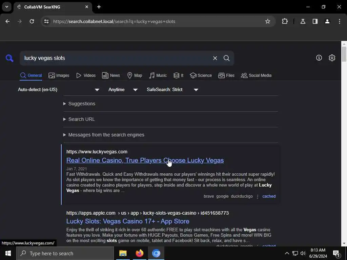The image size is (347, 260).
Task: Switch to the Map tab
Action: 135,75
